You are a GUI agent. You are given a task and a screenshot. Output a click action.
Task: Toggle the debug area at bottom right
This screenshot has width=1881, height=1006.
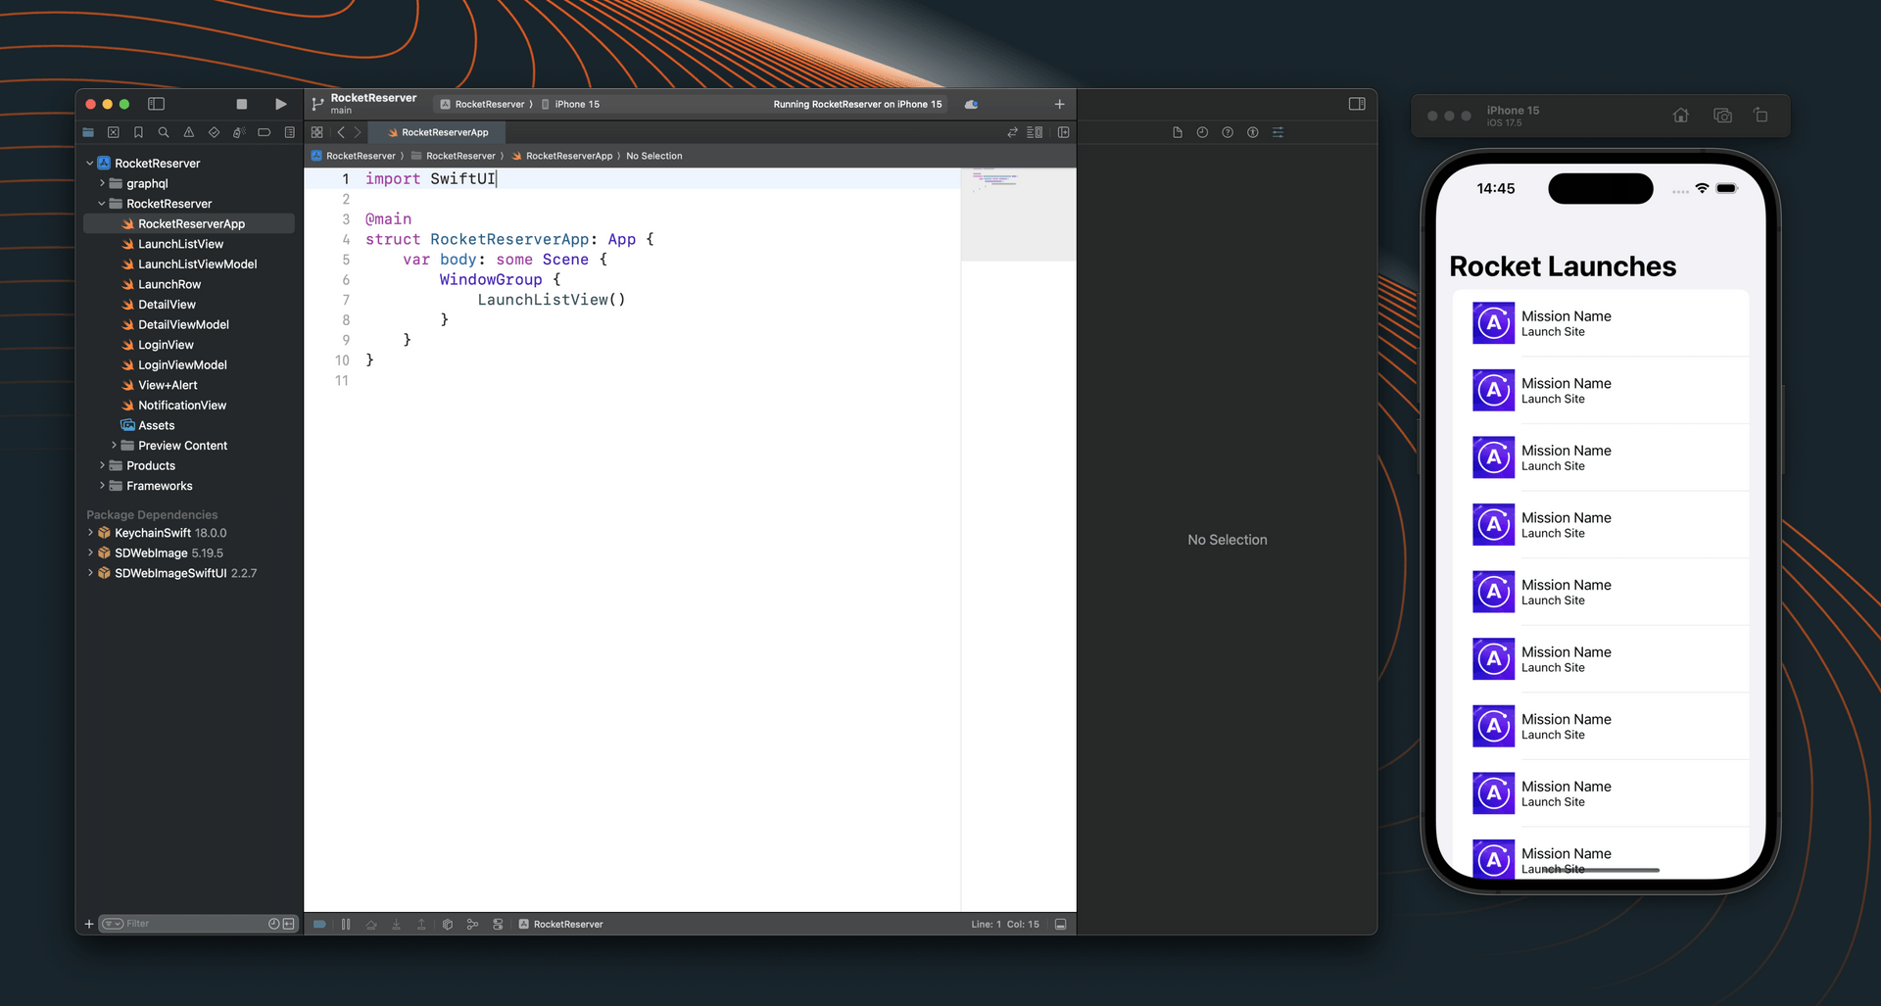(1060, 924)
